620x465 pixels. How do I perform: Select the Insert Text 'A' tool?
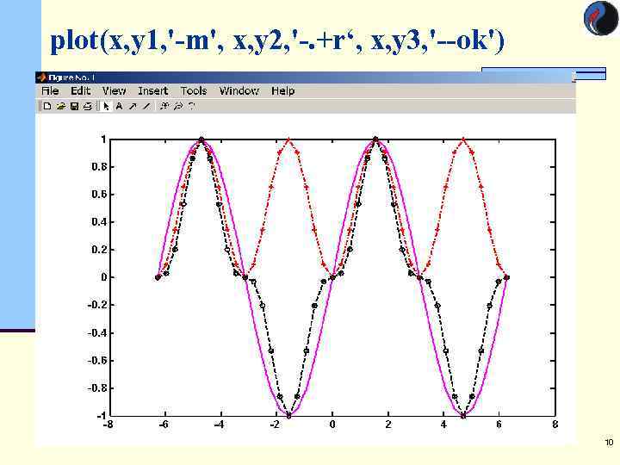pyautogui.click(x=119, y=106)
